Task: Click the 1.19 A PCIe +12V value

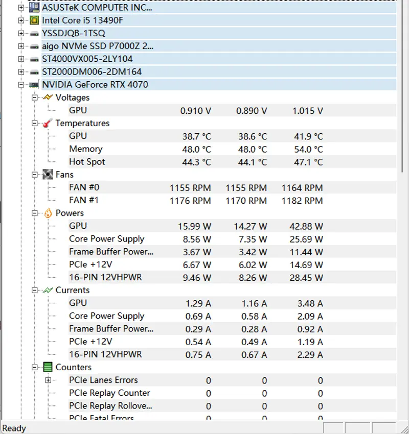Action: coord(310,342)
